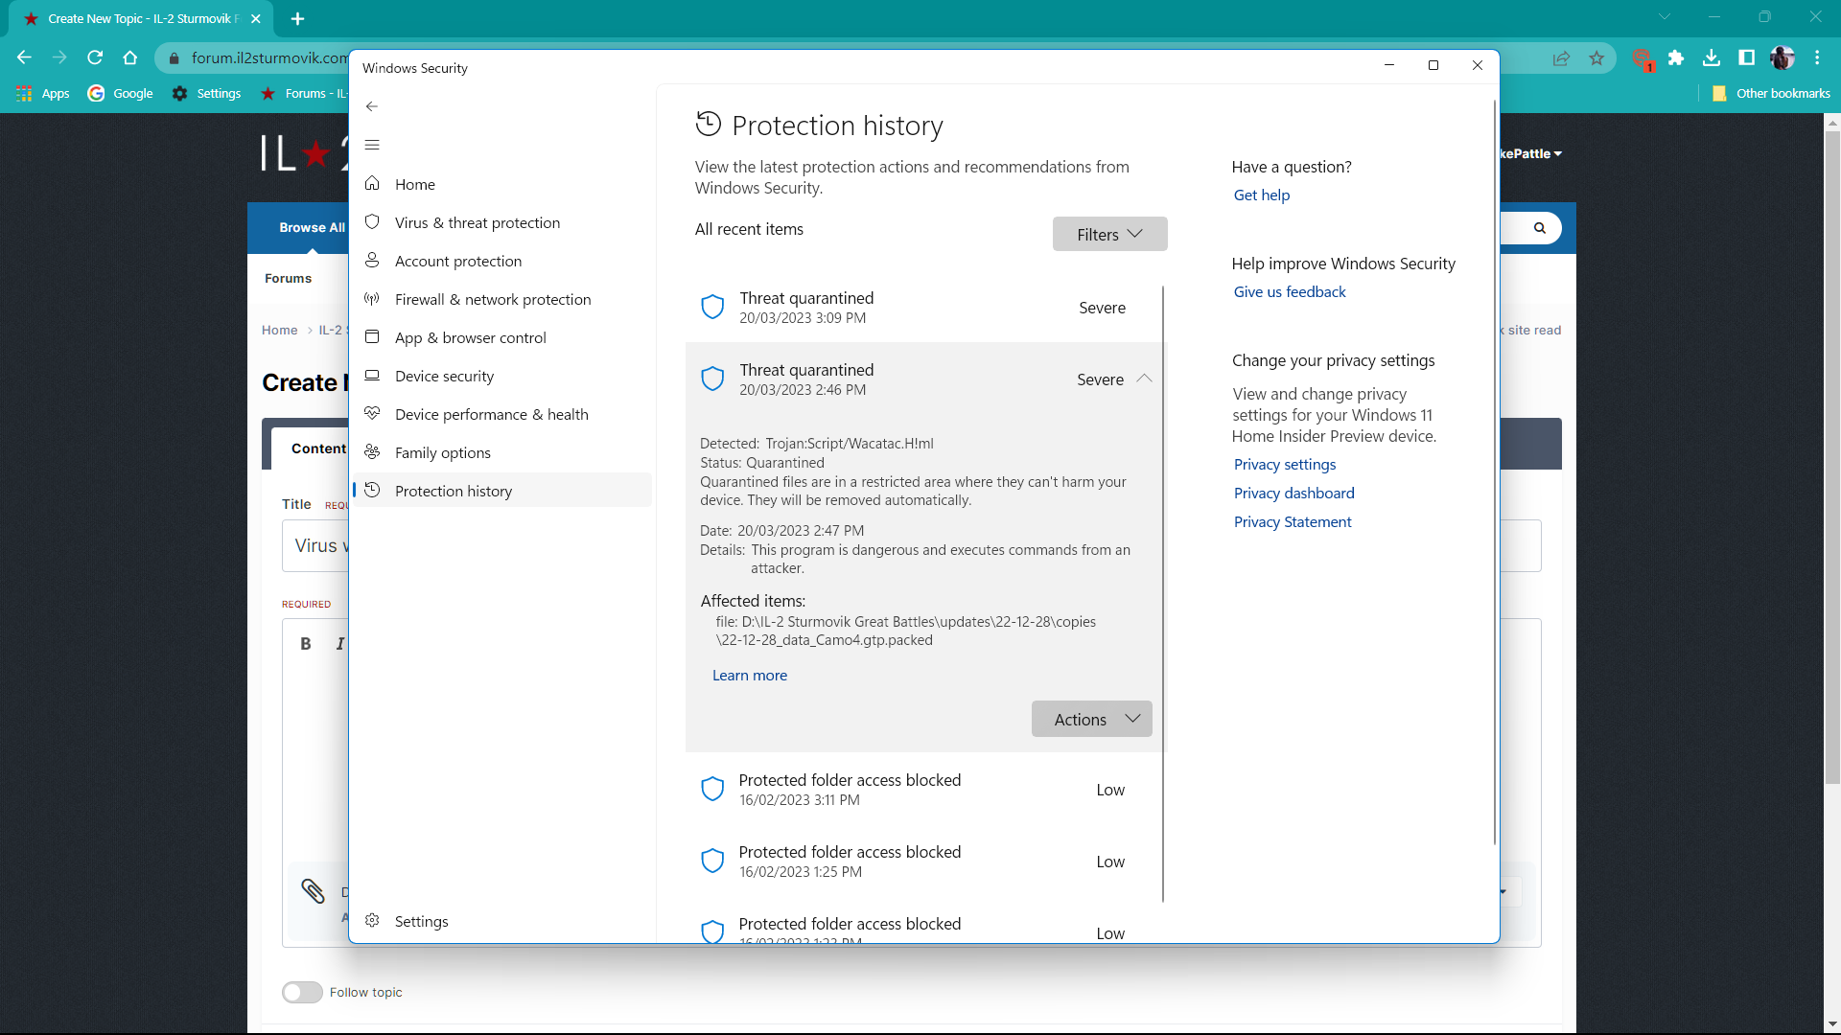
Task: Open Chrome profile avatar
Action: point(1783,58)
